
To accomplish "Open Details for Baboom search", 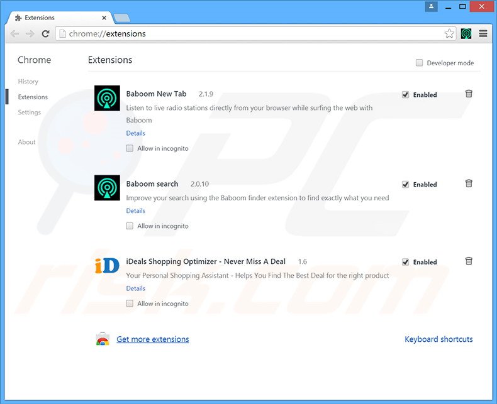I will click(136, 210).
